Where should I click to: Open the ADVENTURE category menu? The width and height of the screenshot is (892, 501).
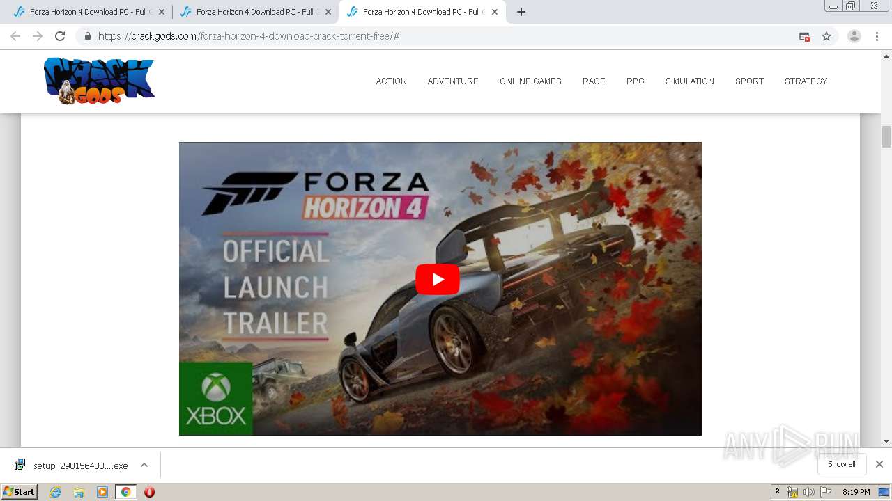coord(453,81)
